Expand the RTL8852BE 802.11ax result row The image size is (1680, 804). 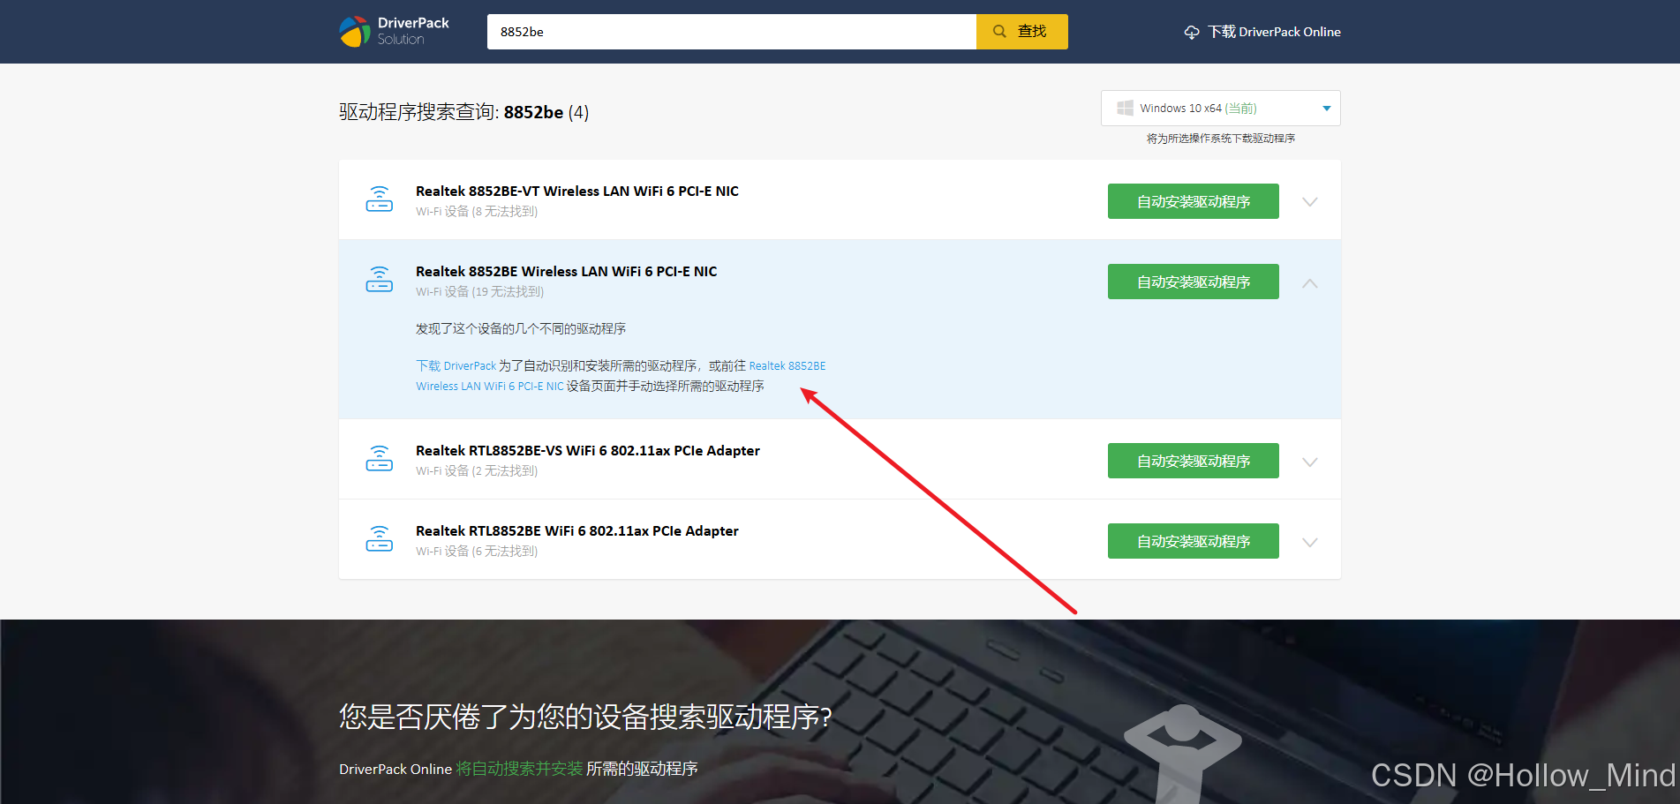[x=1310, y=543]
